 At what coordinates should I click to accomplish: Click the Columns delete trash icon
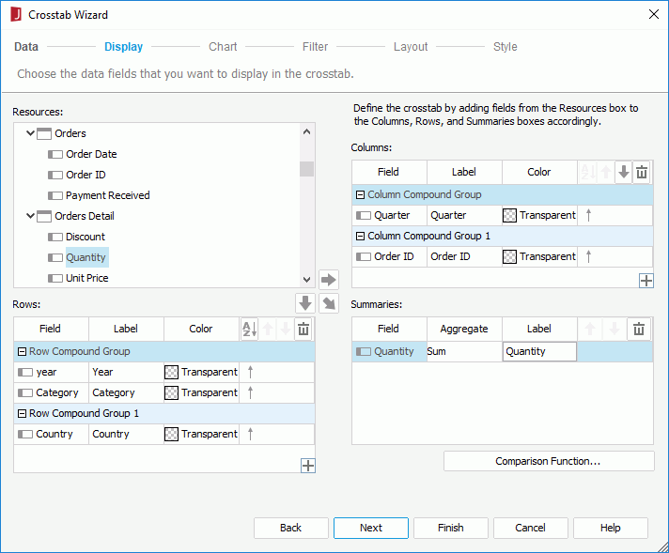pos(642,172)
